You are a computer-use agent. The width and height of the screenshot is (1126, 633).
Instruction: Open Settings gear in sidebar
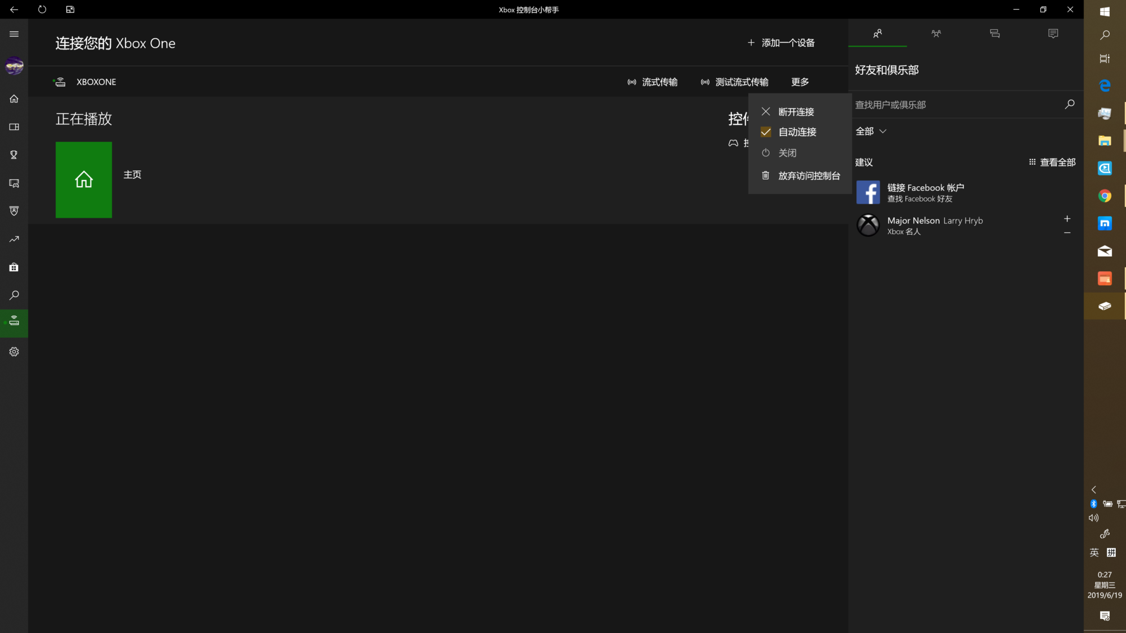point(14,352)
